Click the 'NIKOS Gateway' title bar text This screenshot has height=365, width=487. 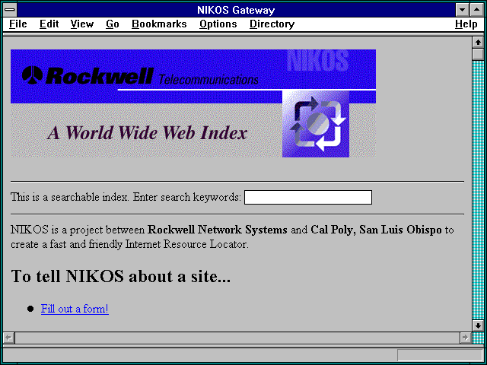point(236,10)
